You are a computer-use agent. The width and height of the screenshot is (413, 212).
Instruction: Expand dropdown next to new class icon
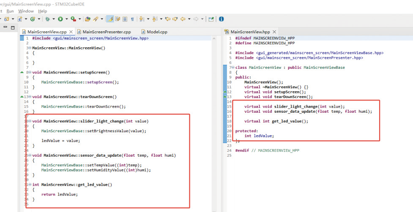click(39, 19)
